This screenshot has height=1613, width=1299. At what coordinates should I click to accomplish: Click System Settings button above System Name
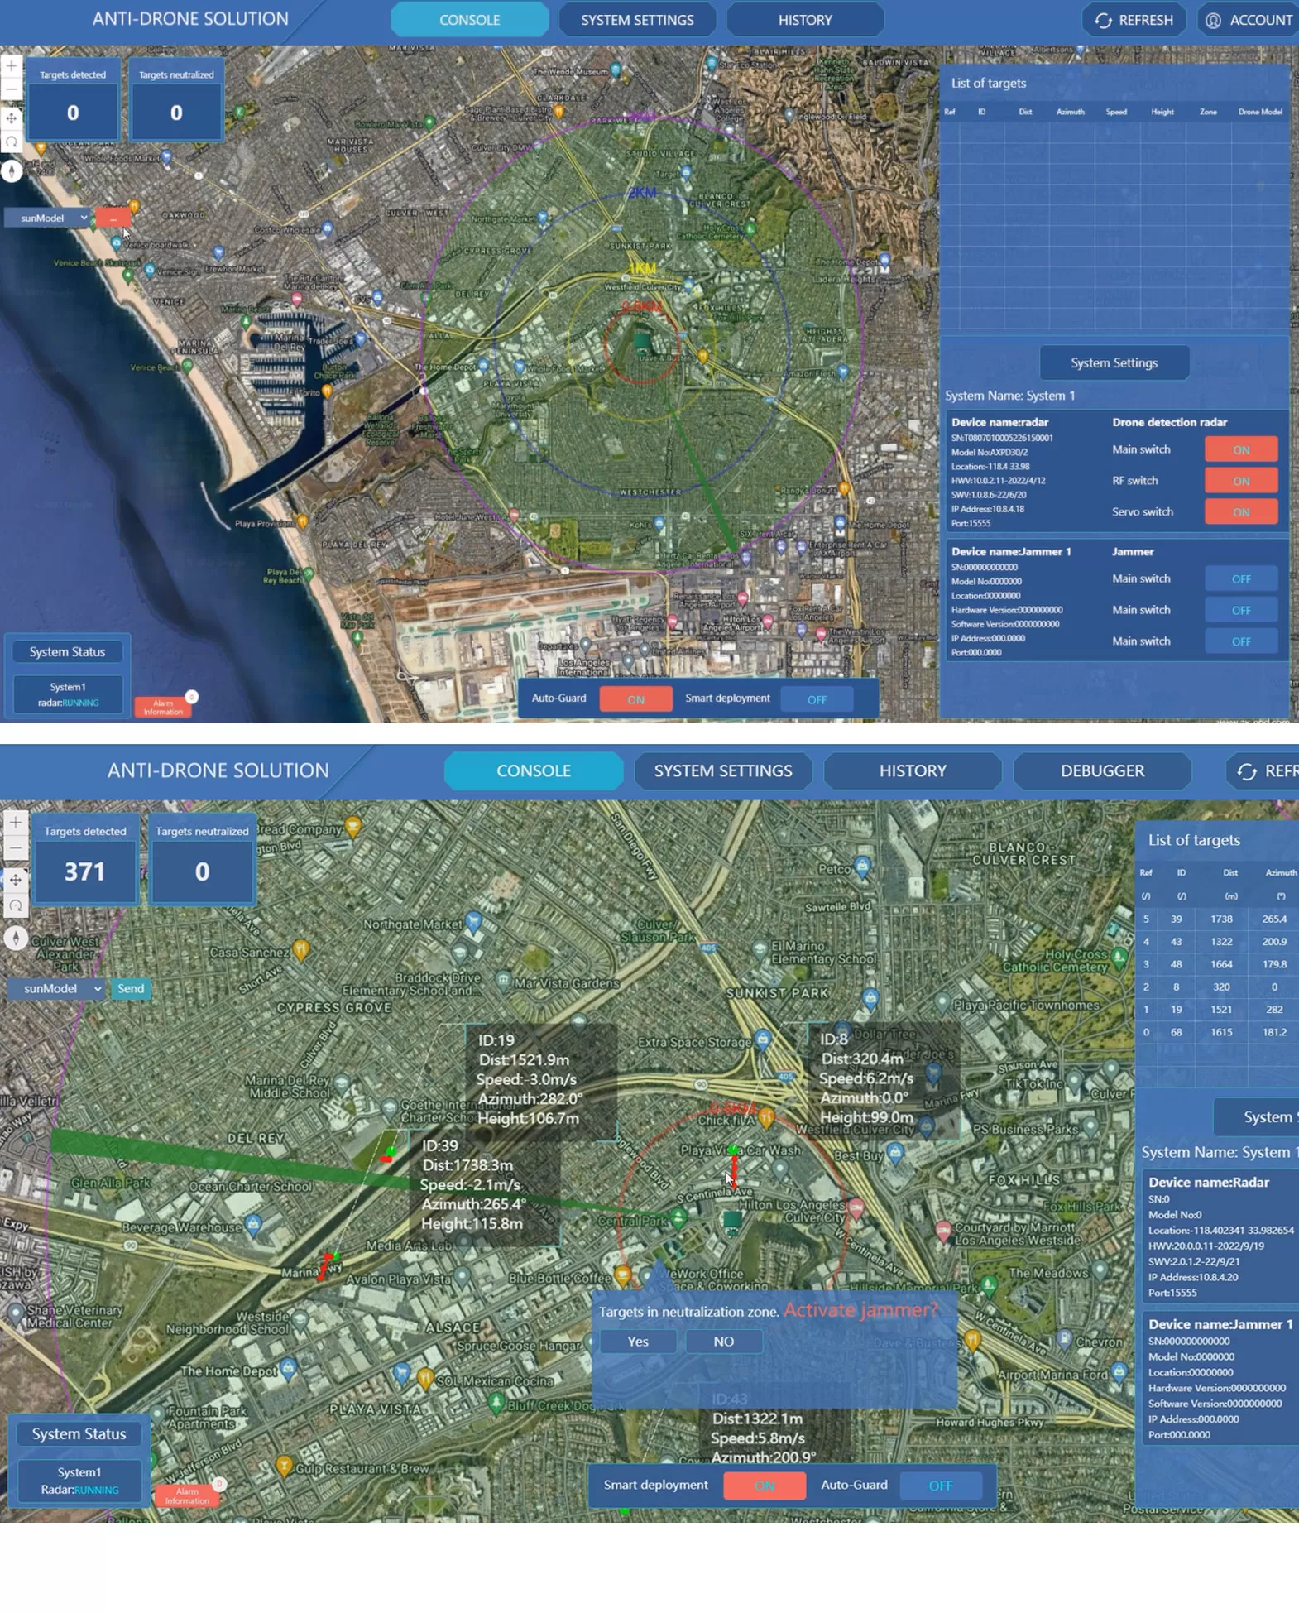click(1114, 362)
